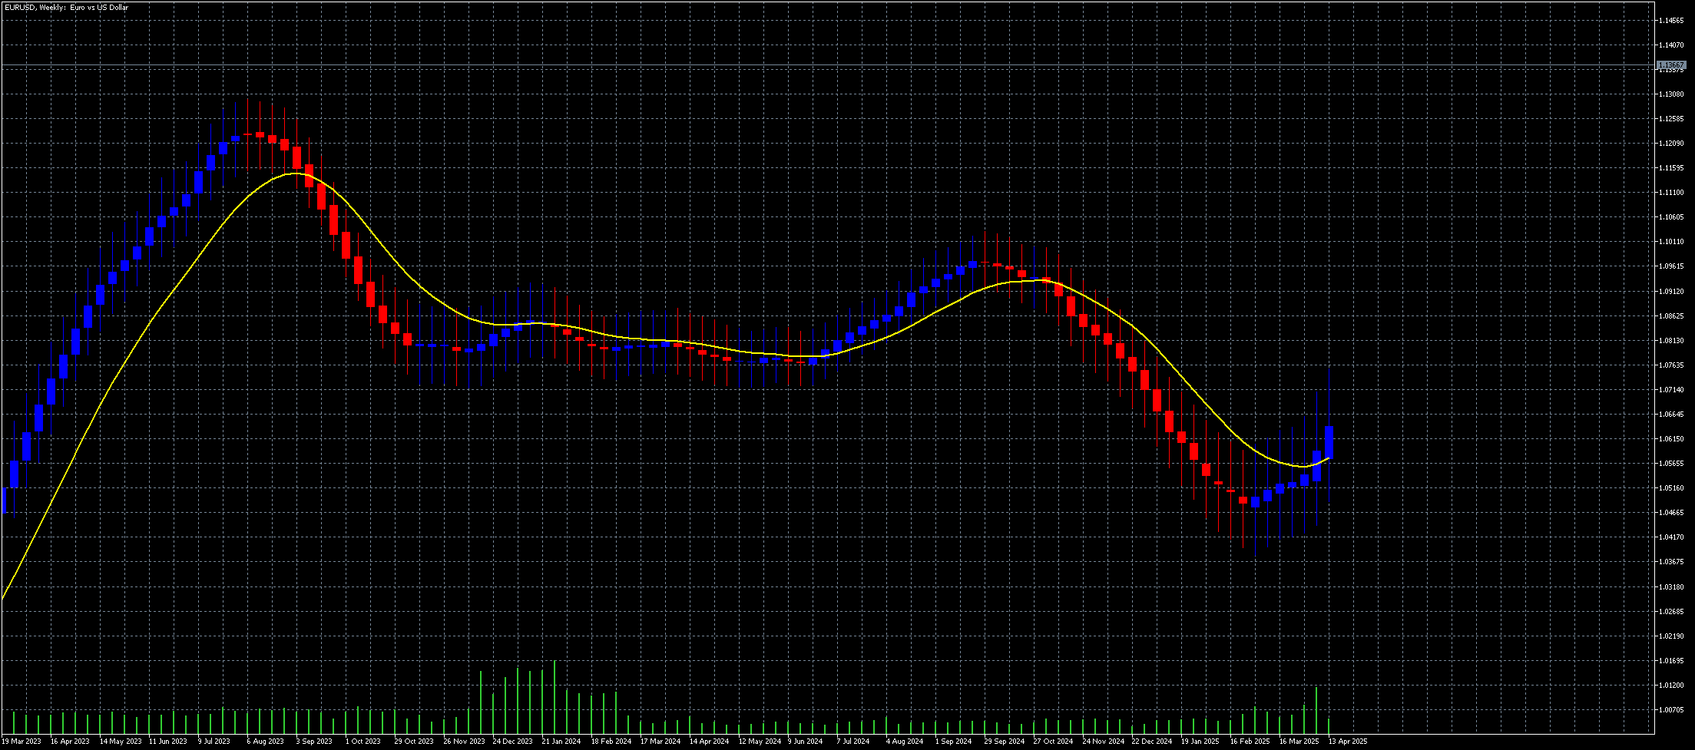Click the 29 Sep 2024 date label

[1005, 742]
